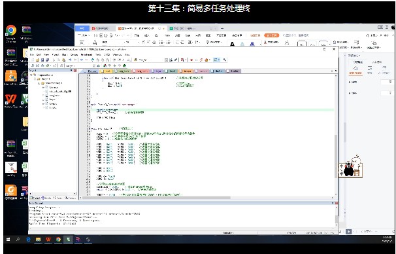This screenshot has width=396, height=254.
Task: Click the large black A icon in WPS ribbon
Action: pos(232,44)
